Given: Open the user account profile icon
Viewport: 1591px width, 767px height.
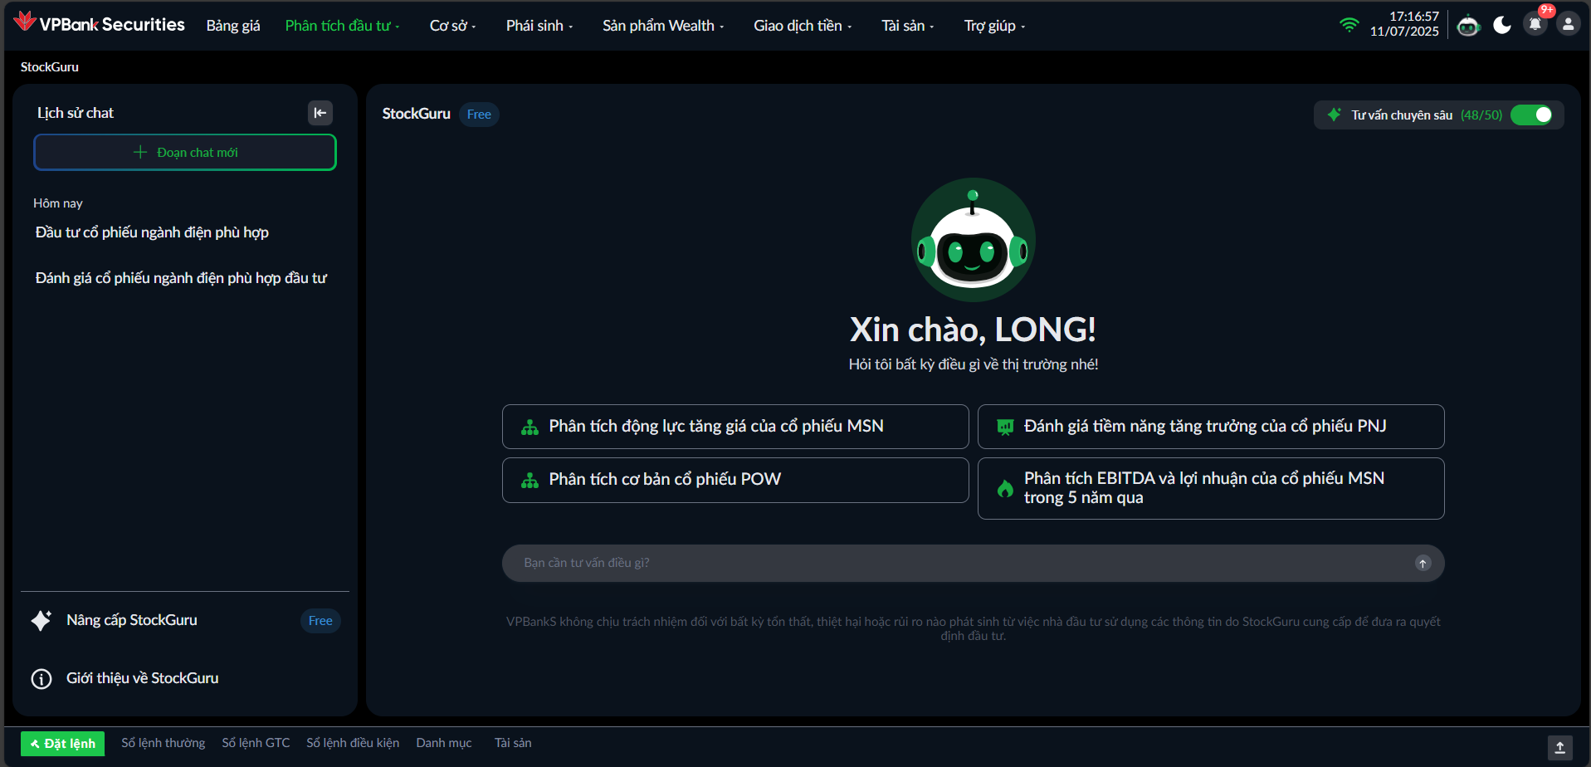Looking at the screenshot, I should 1568,24.
